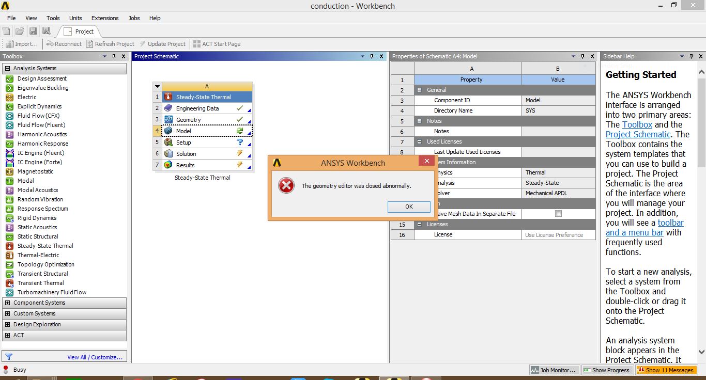Click Show 11 Messages button
This screenshot has width=706, height=380.
666,370
